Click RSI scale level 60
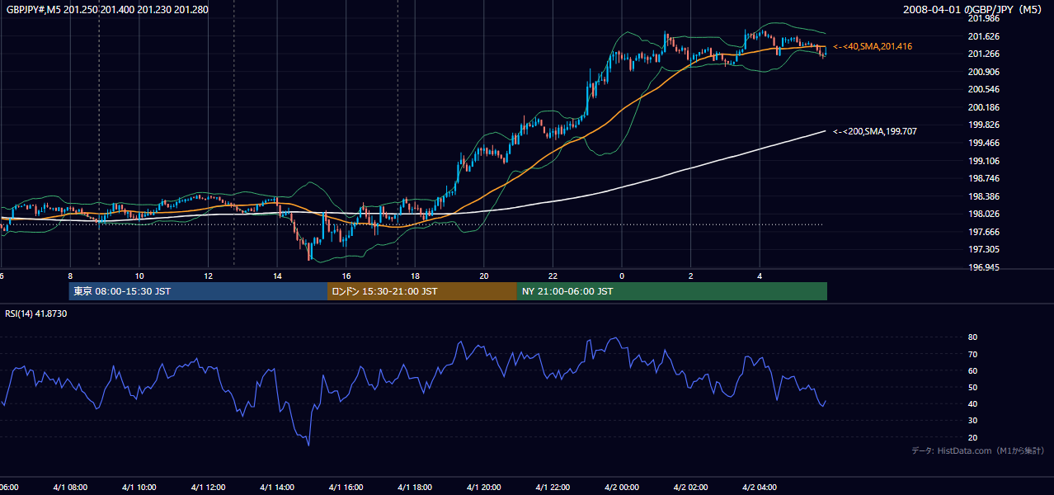 [x=972, y=370]
